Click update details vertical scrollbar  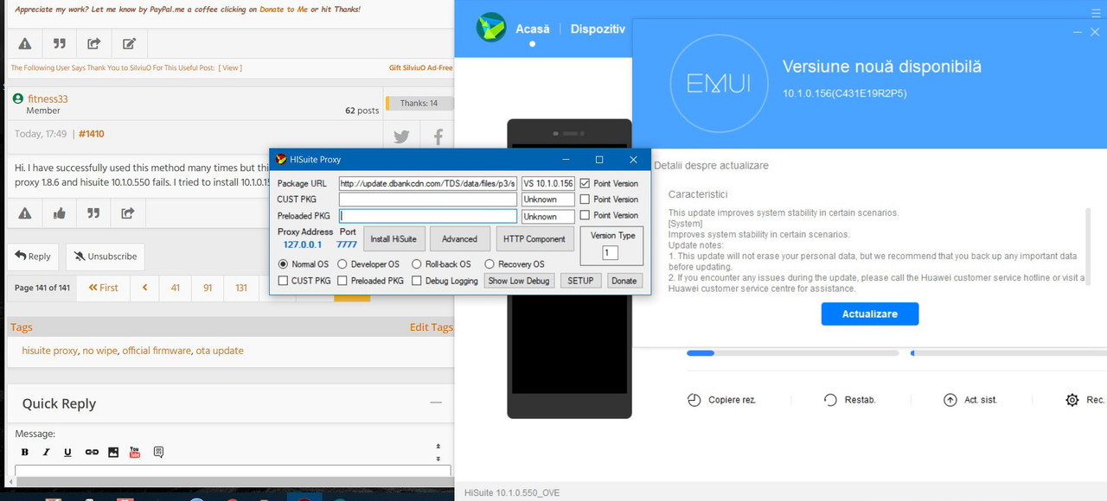click(1089, 246)
